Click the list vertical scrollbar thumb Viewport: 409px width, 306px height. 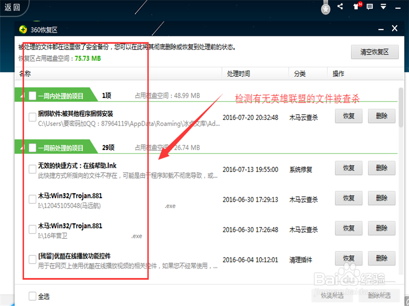[x=401, y=108]
